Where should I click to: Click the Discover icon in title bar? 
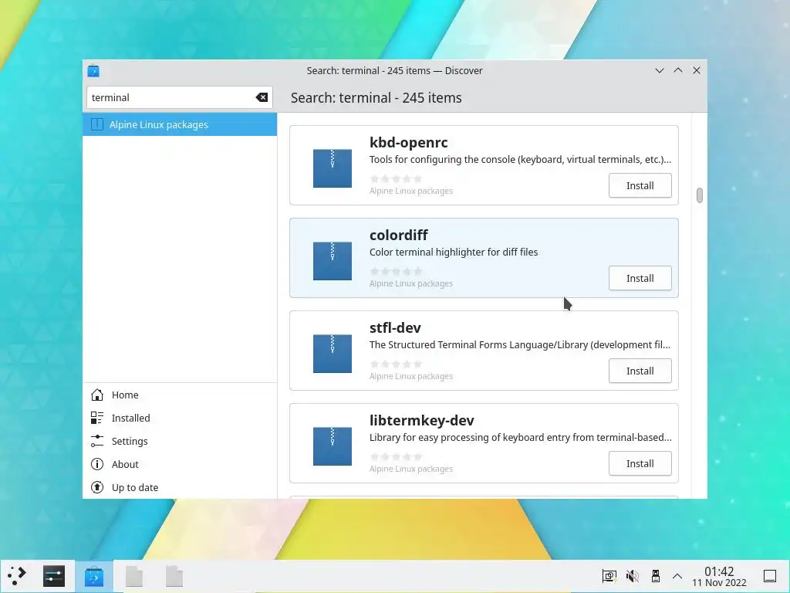tap(93, 70)
